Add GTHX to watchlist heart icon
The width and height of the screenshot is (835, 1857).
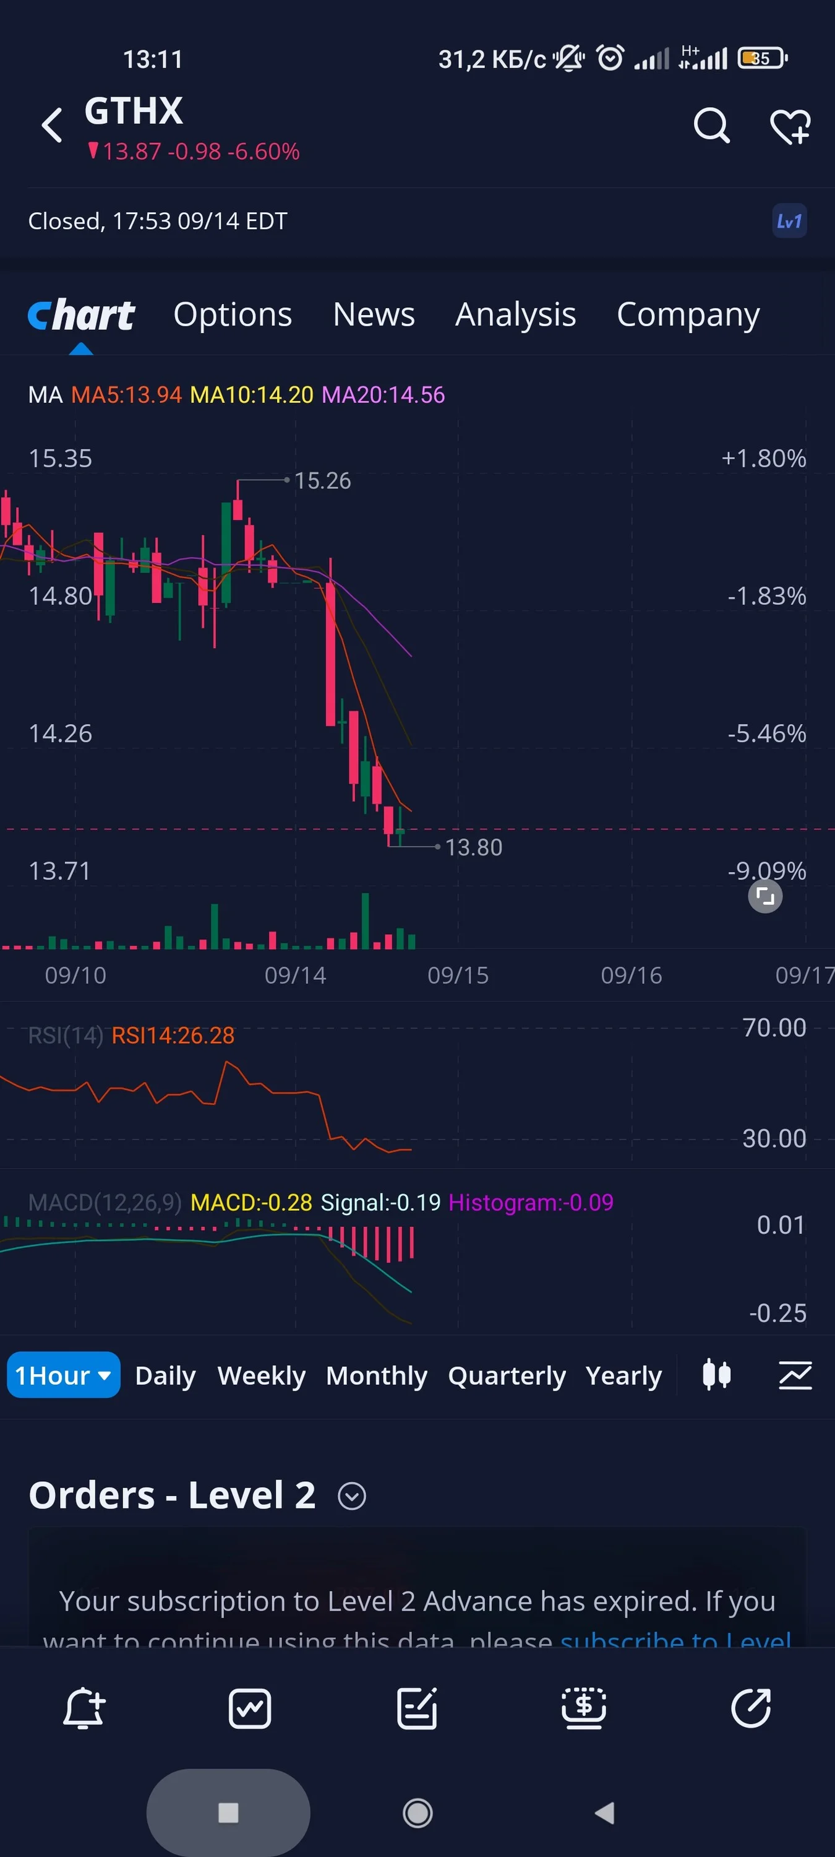(790, 127)
